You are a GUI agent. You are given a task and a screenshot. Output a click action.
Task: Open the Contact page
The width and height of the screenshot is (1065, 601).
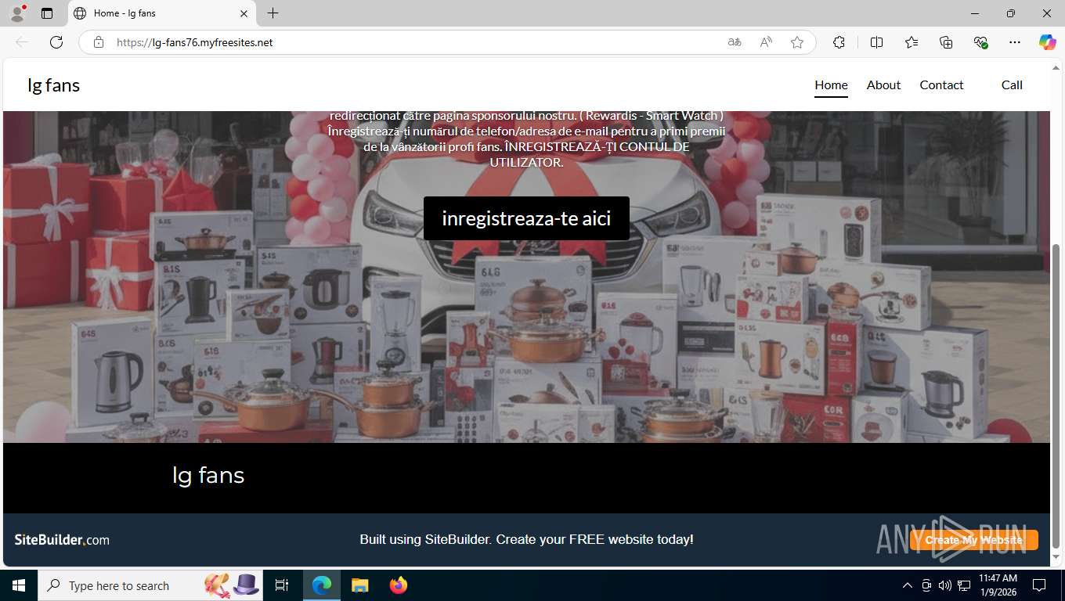coord(941,85)
